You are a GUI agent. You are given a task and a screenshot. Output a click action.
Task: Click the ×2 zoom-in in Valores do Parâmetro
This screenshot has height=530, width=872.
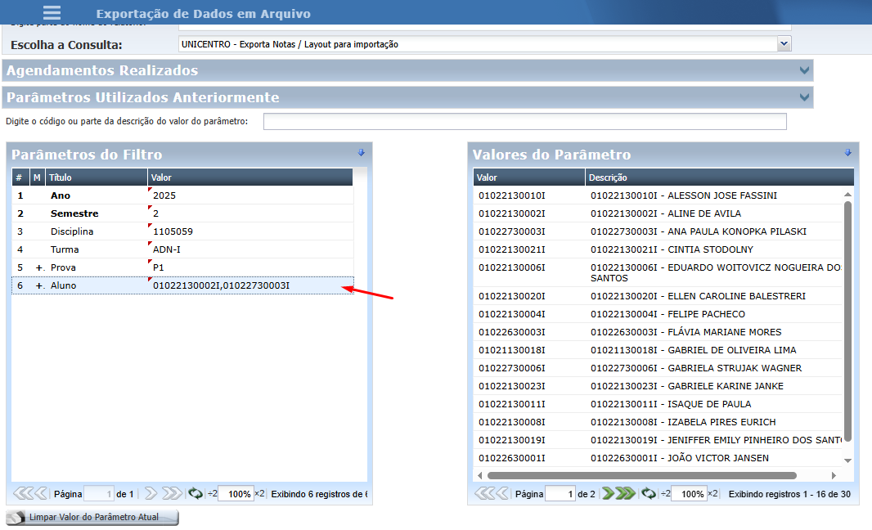coord(714,494)
